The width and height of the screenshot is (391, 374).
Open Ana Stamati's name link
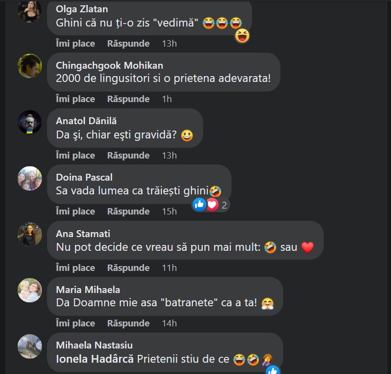point(83,234)
